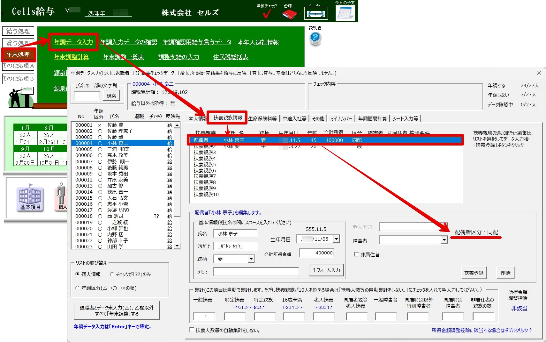Open the 年調簡易計算 tab
The height and width of the screenshot is (342, 546).
pyautogui.click(x=372, y=118)
